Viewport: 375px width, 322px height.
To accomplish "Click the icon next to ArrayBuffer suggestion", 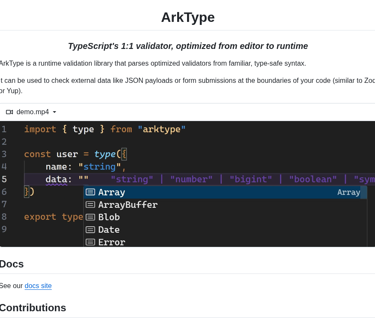I will [x=91, y=204].
